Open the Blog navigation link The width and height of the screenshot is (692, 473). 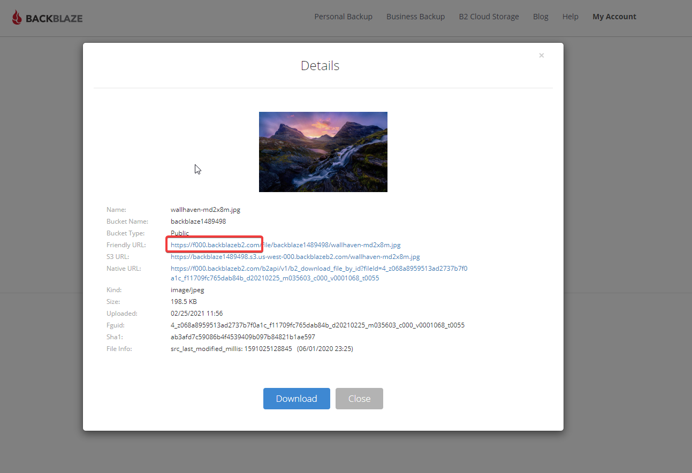pyautogui.click(x=541, y=16)
